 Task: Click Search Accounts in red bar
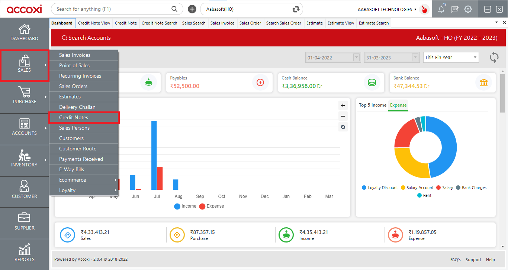pos(86,38)
